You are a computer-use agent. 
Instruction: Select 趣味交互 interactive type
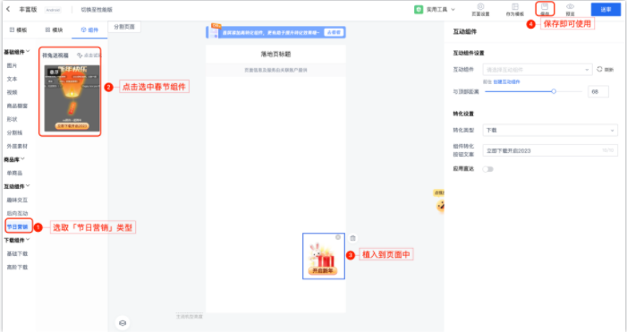pos(17,200)
